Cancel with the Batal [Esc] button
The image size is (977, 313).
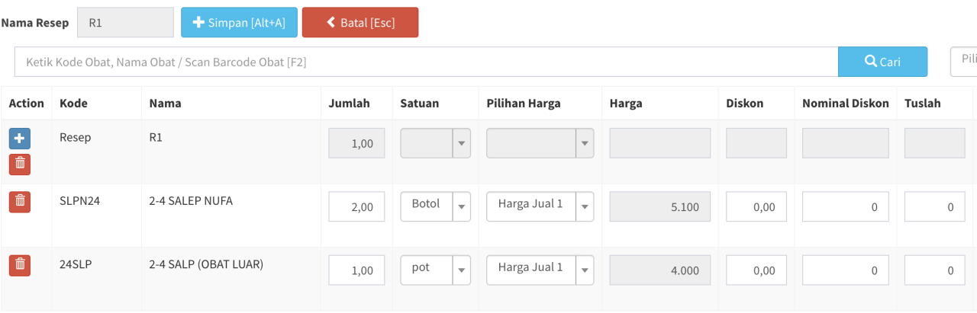[x=360, y=23]
